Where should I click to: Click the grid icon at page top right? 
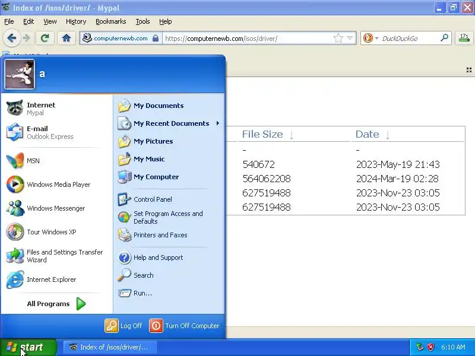click(x=469, y=70)
